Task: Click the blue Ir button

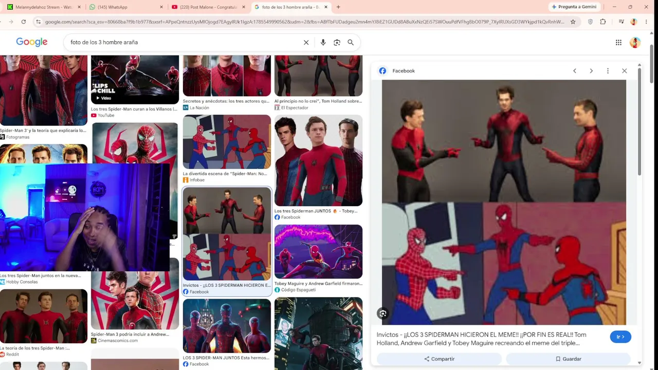Action: [x=620, y=337]
